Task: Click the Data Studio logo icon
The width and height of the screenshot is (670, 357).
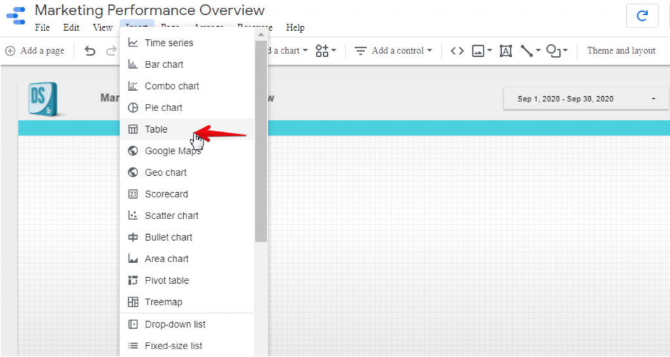Action: [x=16, y=16]
